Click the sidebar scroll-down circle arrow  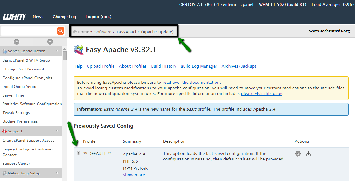click(x=50, y=42)
